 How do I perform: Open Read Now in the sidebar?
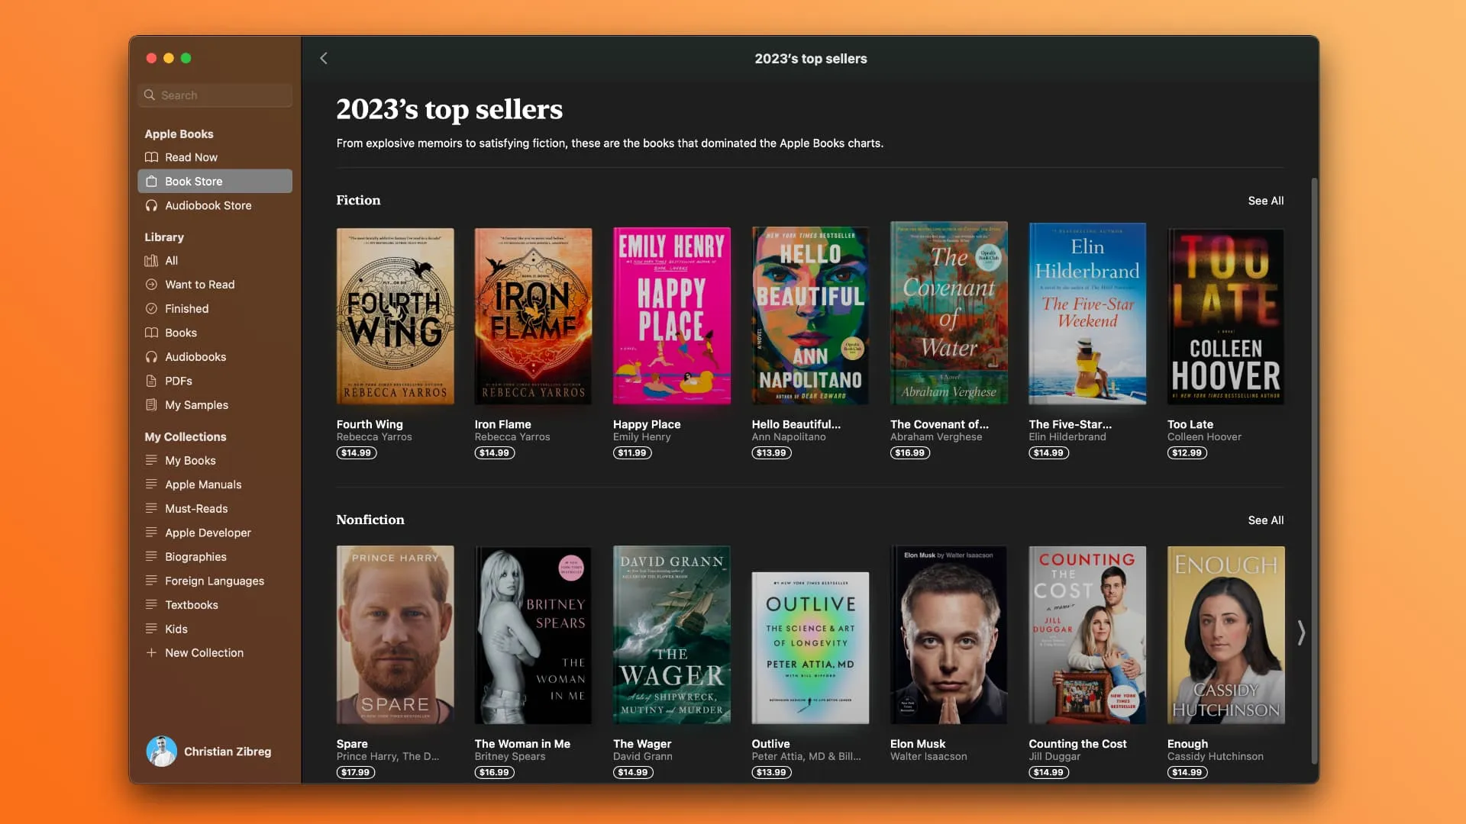215,157
